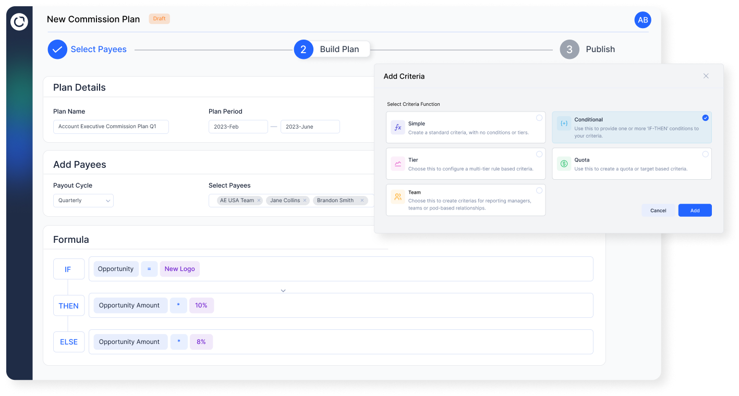Open the app logo in the top-left corner
Image resolution: width=739 pixels, height=396 pixels.
tap(19, 22)
